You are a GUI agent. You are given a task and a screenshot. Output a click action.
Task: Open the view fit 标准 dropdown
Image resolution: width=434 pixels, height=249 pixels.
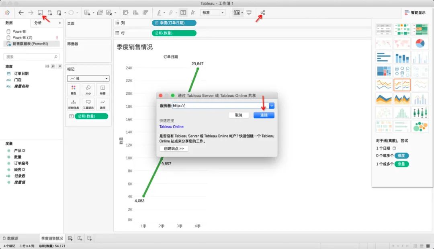[x=212, y=13]
